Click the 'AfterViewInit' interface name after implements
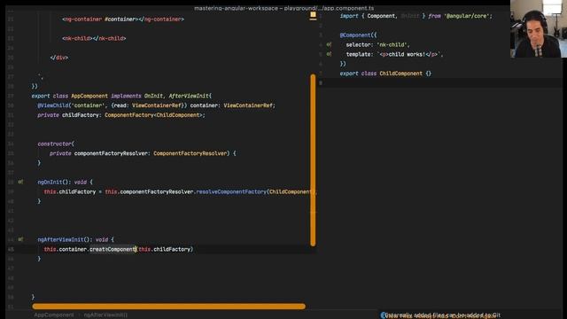 point(189,96)
